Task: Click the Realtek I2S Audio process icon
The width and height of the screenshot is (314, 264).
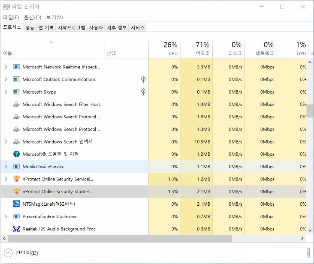Action: 16,229
